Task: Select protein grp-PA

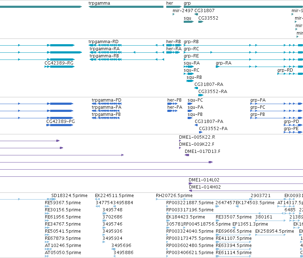Action: tap(258, 100)
